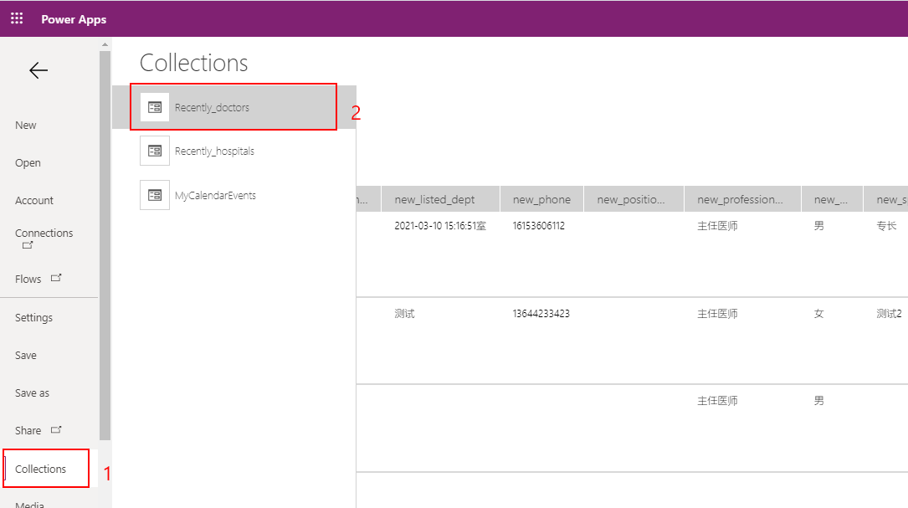Image resolution: width=908 pixels, height=508 pixels.
Task: Open the Account page
Action: (34, 200)
